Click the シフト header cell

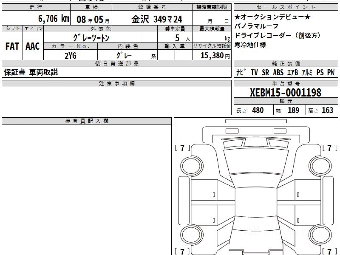click(12, 29)
